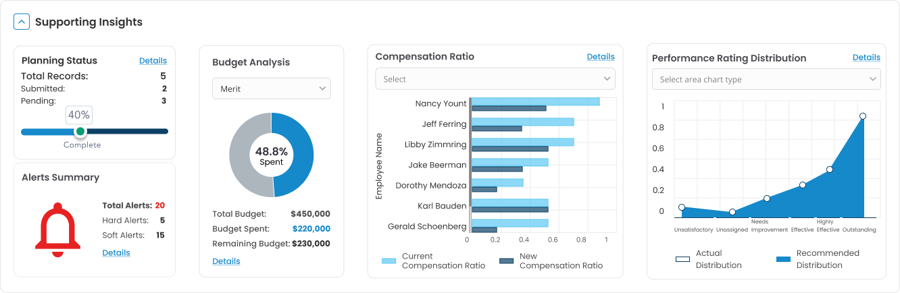The width and height of the screenshot is (900, 293).
Task: Click the Soft Alerts value 15
Action: point(160,235)
